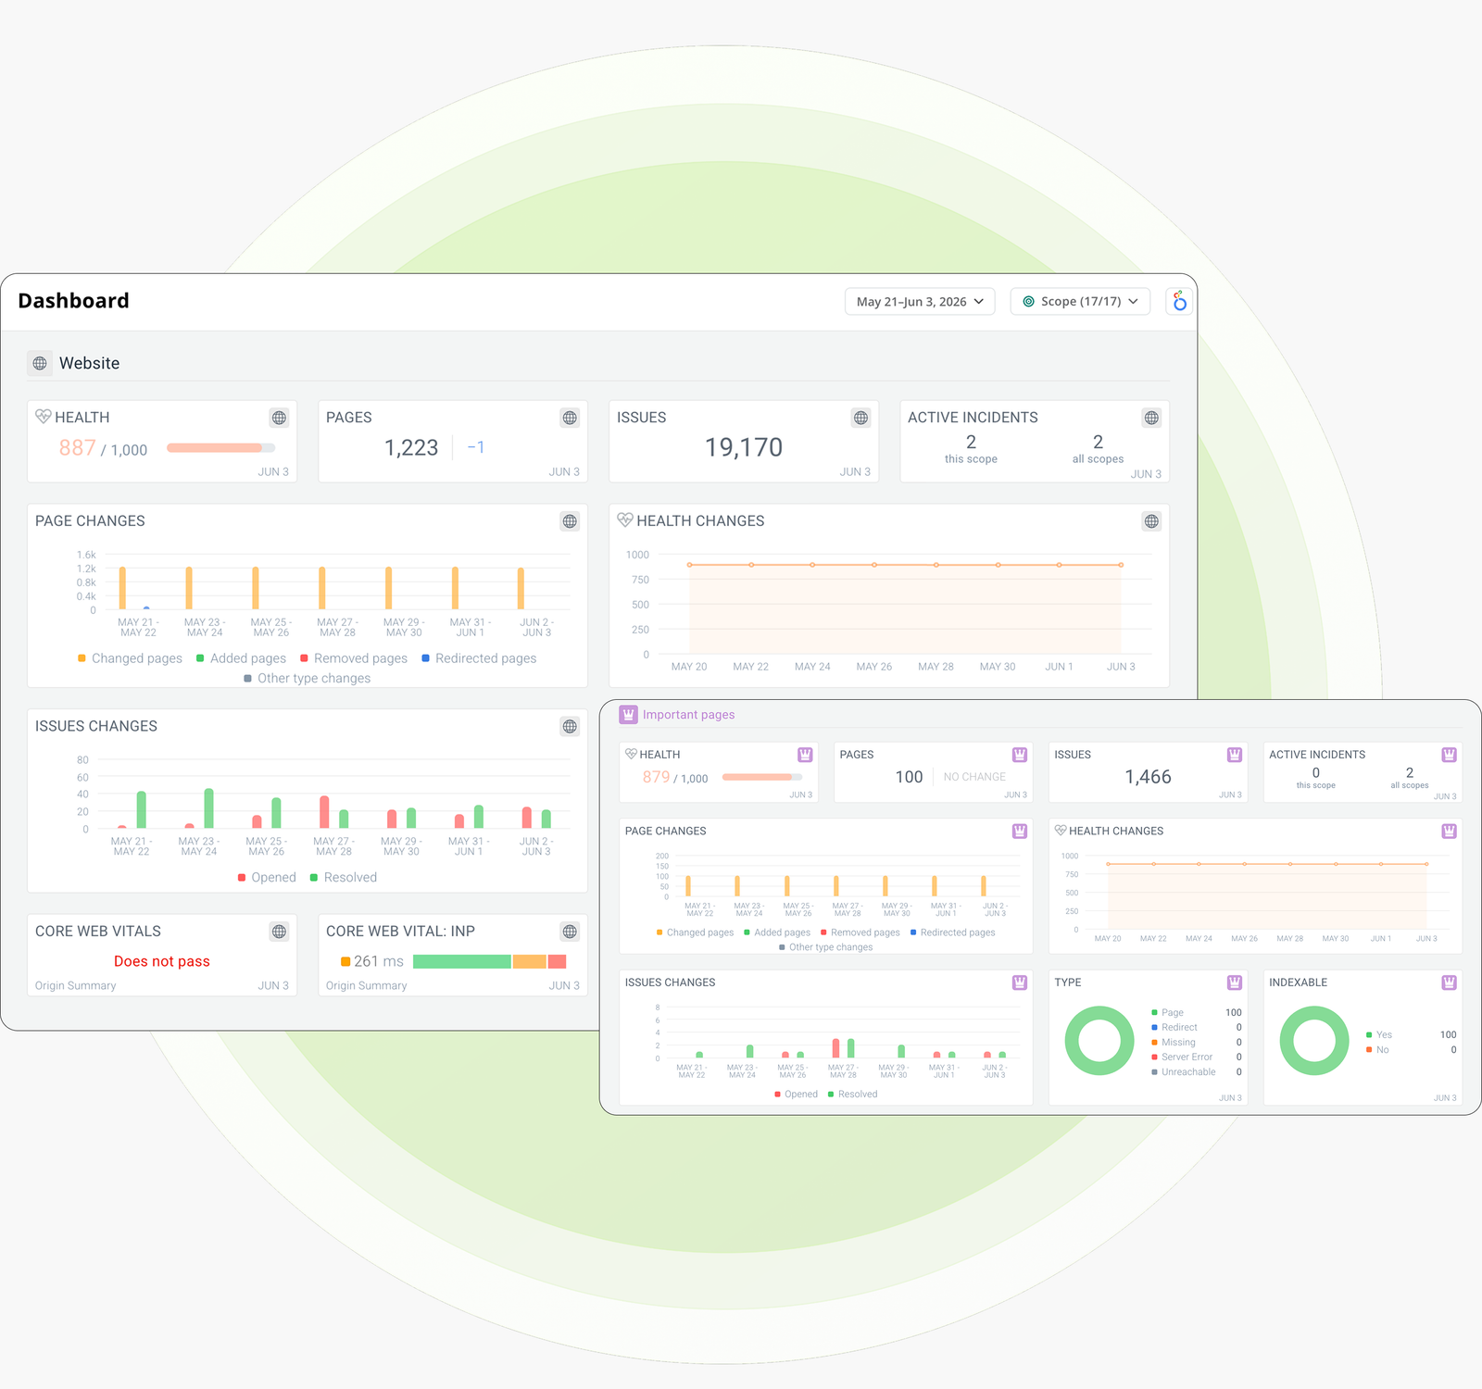Click globe icon on CORE WEB VITAL: INP card
The width and height of the screenshot is (1482, 1389).
pos(570,932)
